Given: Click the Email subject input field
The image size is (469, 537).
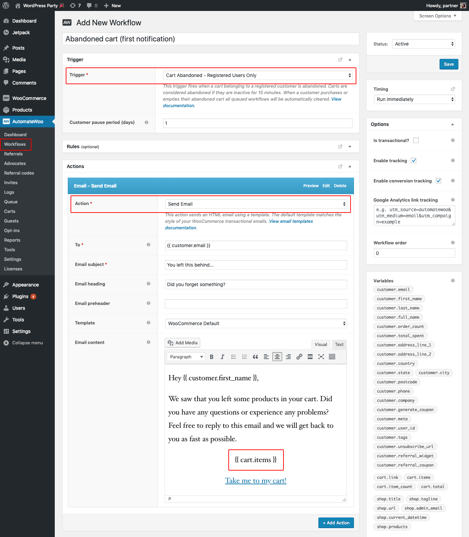Looking at the screenshot, I should (x=256, y=265).
